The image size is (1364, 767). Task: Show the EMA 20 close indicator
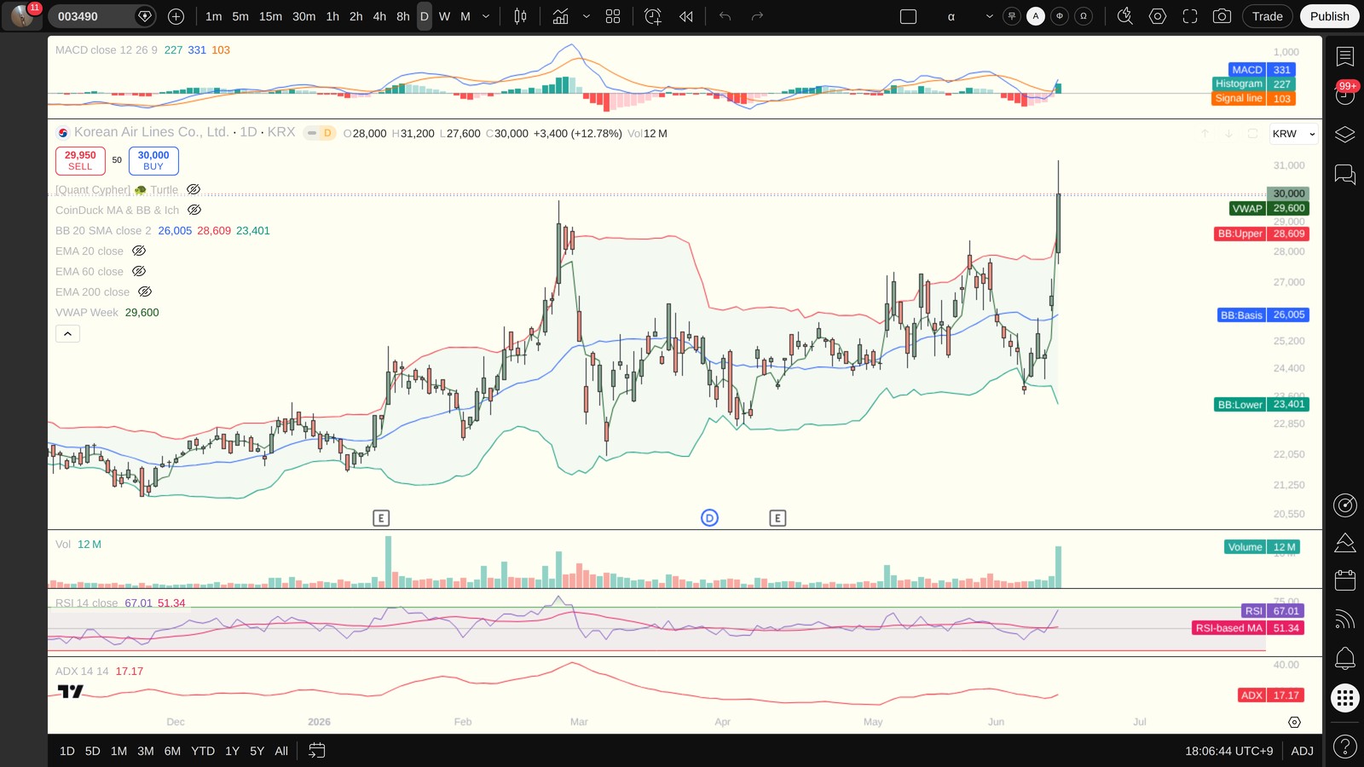139,251
